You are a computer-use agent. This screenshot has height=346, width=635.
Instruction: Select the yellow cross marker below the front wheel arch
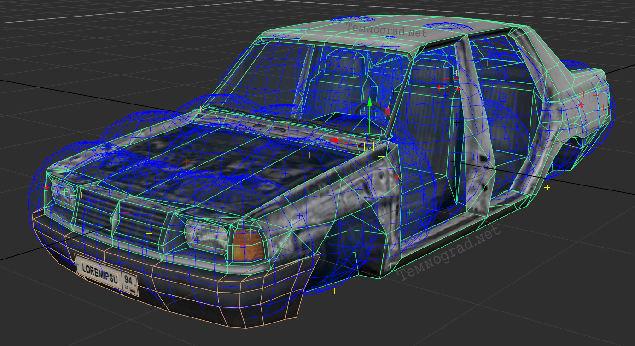click(334, 291)
